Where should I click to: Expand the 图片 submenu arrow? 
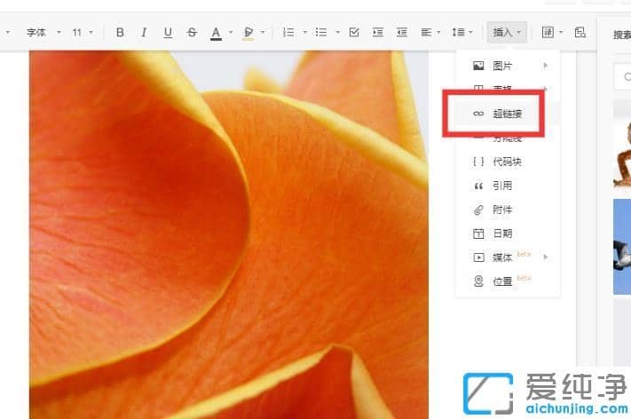[x=546, y=66]
